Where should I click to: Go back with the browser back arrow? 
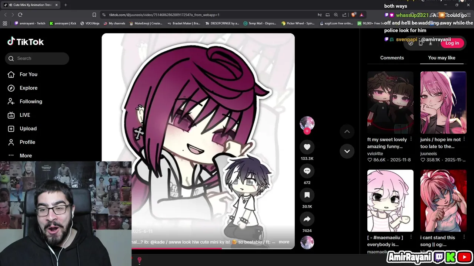pos(5,15)
